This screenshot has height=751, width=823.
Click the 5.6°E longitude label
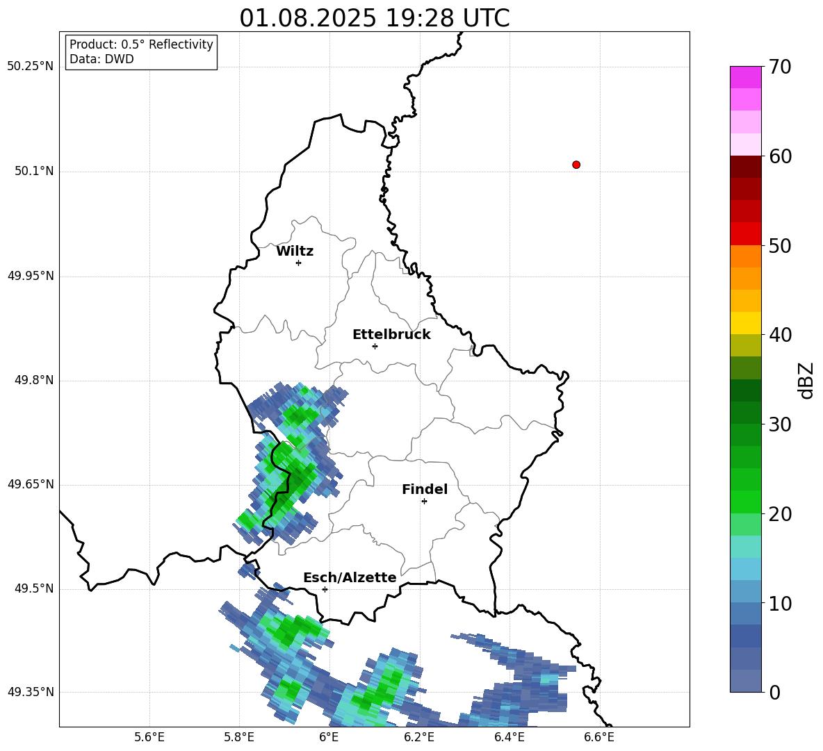(149, 738)
